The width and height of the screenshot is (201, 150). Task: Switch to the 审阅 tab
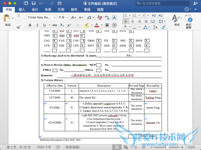87,10
